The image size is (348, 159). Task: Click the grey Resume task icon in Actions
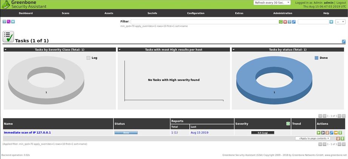tap(323, 133)
